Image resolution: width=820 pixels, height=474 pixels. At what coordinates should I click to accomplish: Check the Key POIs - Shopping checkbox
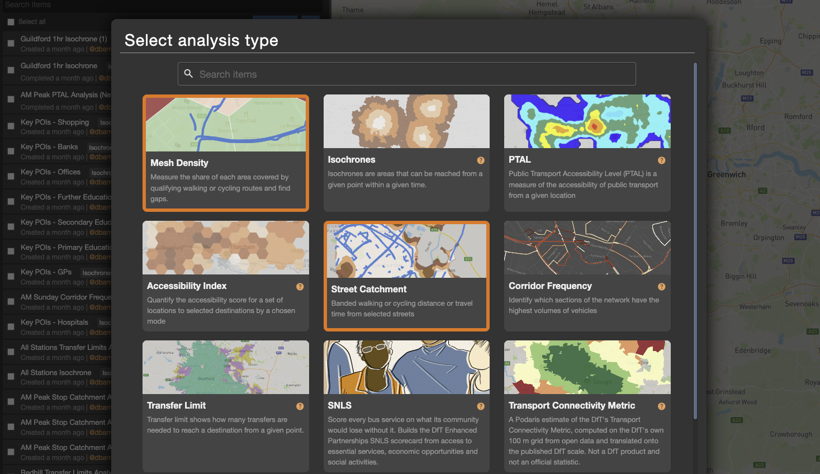(11, 126)
